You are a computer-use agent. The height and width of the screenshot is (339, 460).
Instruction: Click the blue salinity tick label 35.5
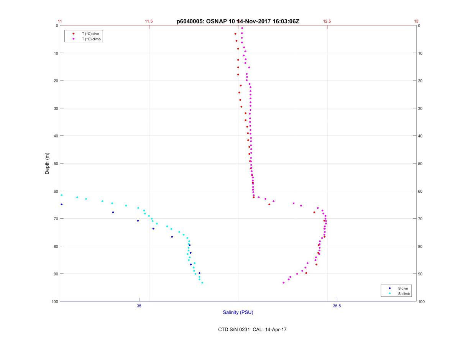(x=337, y=306)
